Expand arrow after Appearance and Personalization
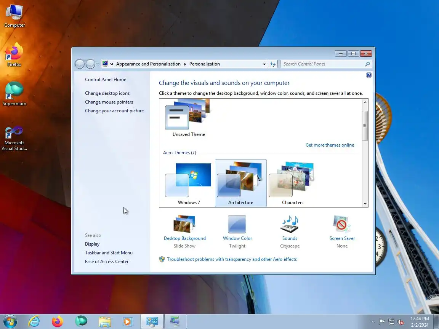The height and width of the screenshot is (329, 439). point(185,64)
